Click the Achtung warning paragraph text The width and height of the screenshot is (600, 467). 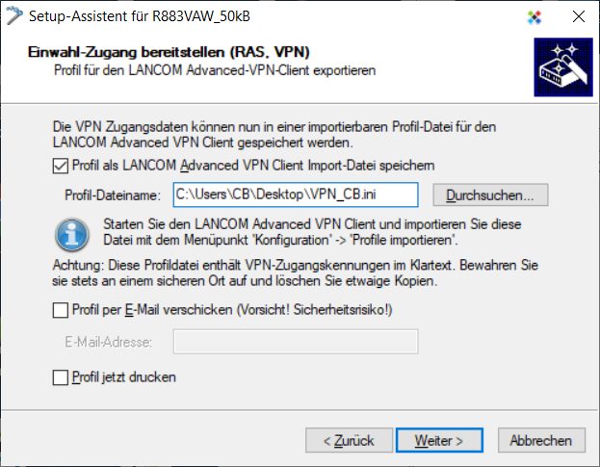(x=295, y=273)
